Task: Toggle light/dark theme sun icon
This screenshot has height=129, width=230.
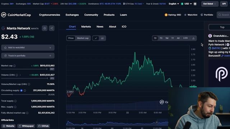Action: point(195,4)
